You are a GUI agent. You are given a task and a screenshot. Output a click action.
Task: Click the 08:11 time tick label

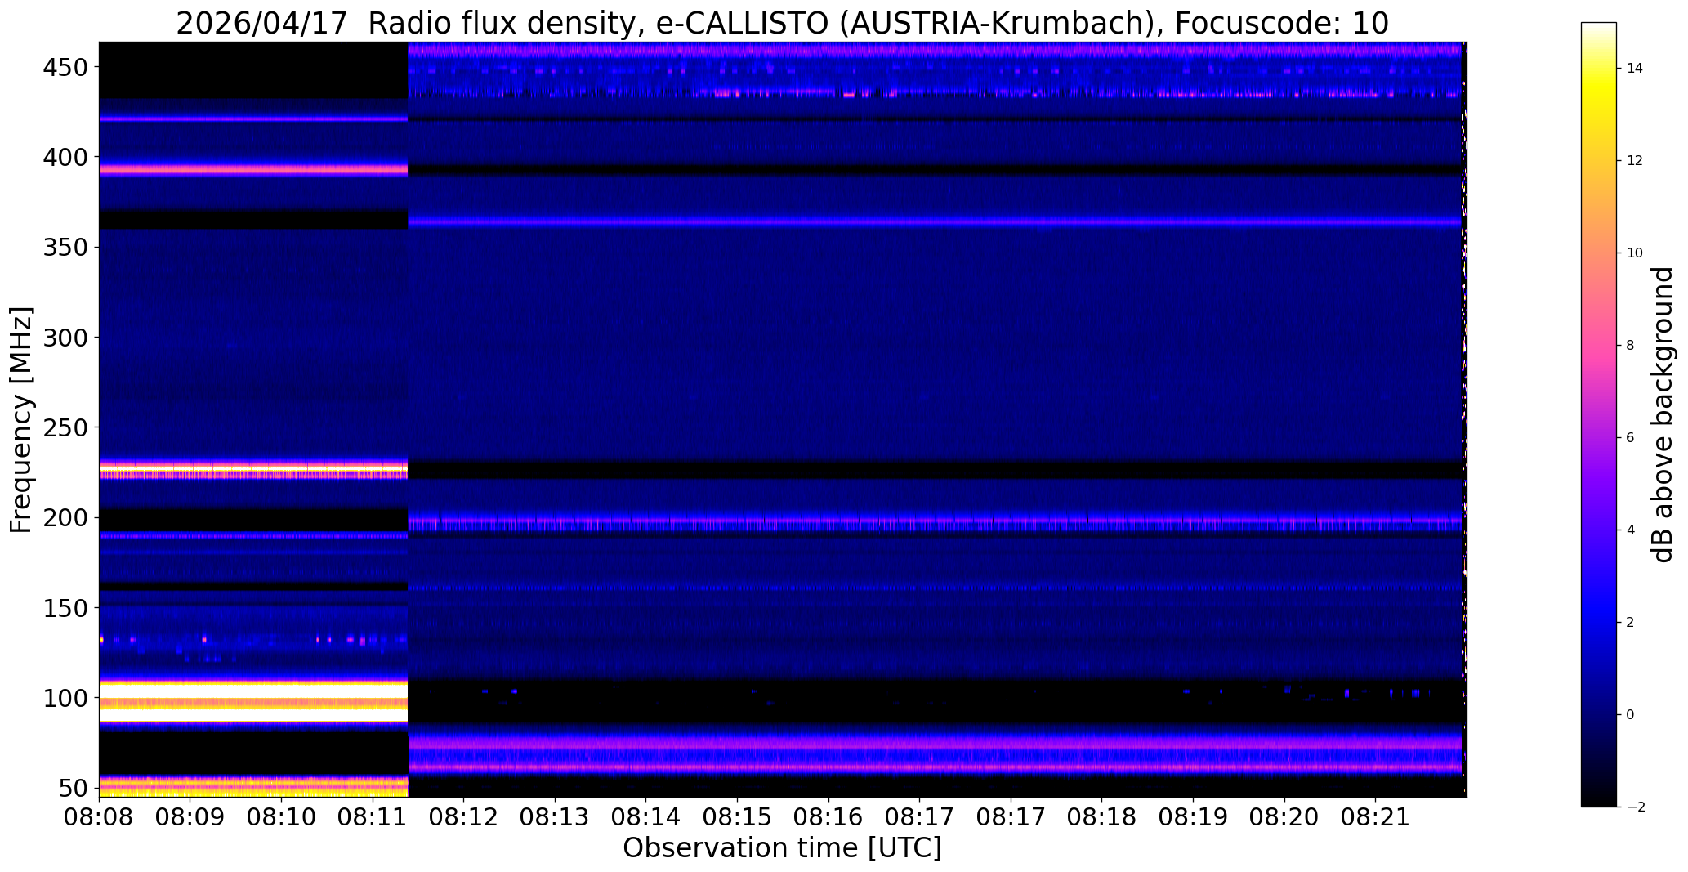(x=373, y=817)
